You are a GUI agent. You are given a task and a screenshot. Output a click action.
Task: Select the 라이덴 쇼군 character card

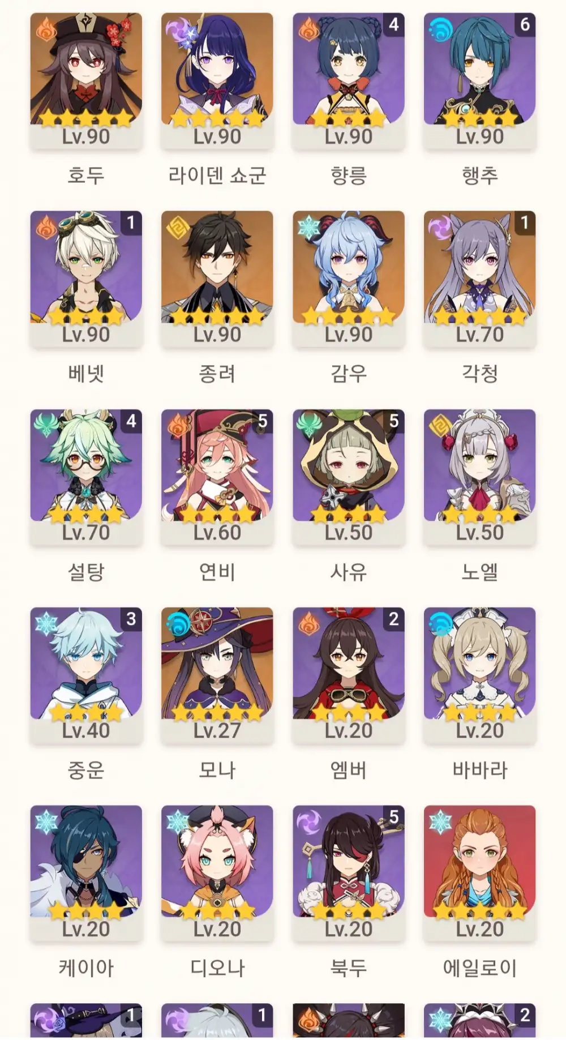click(217, 81)
